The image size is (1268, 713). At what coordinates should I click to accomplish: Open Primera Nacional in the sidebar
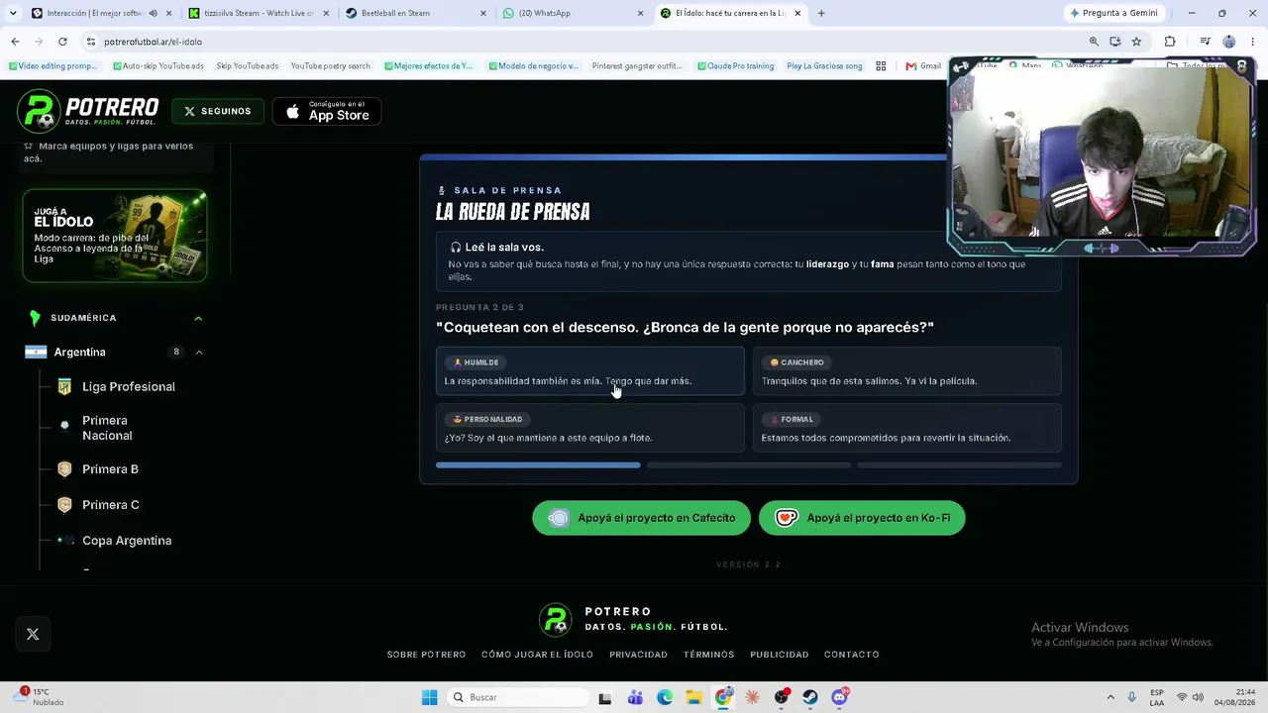[x=107, y=428]
